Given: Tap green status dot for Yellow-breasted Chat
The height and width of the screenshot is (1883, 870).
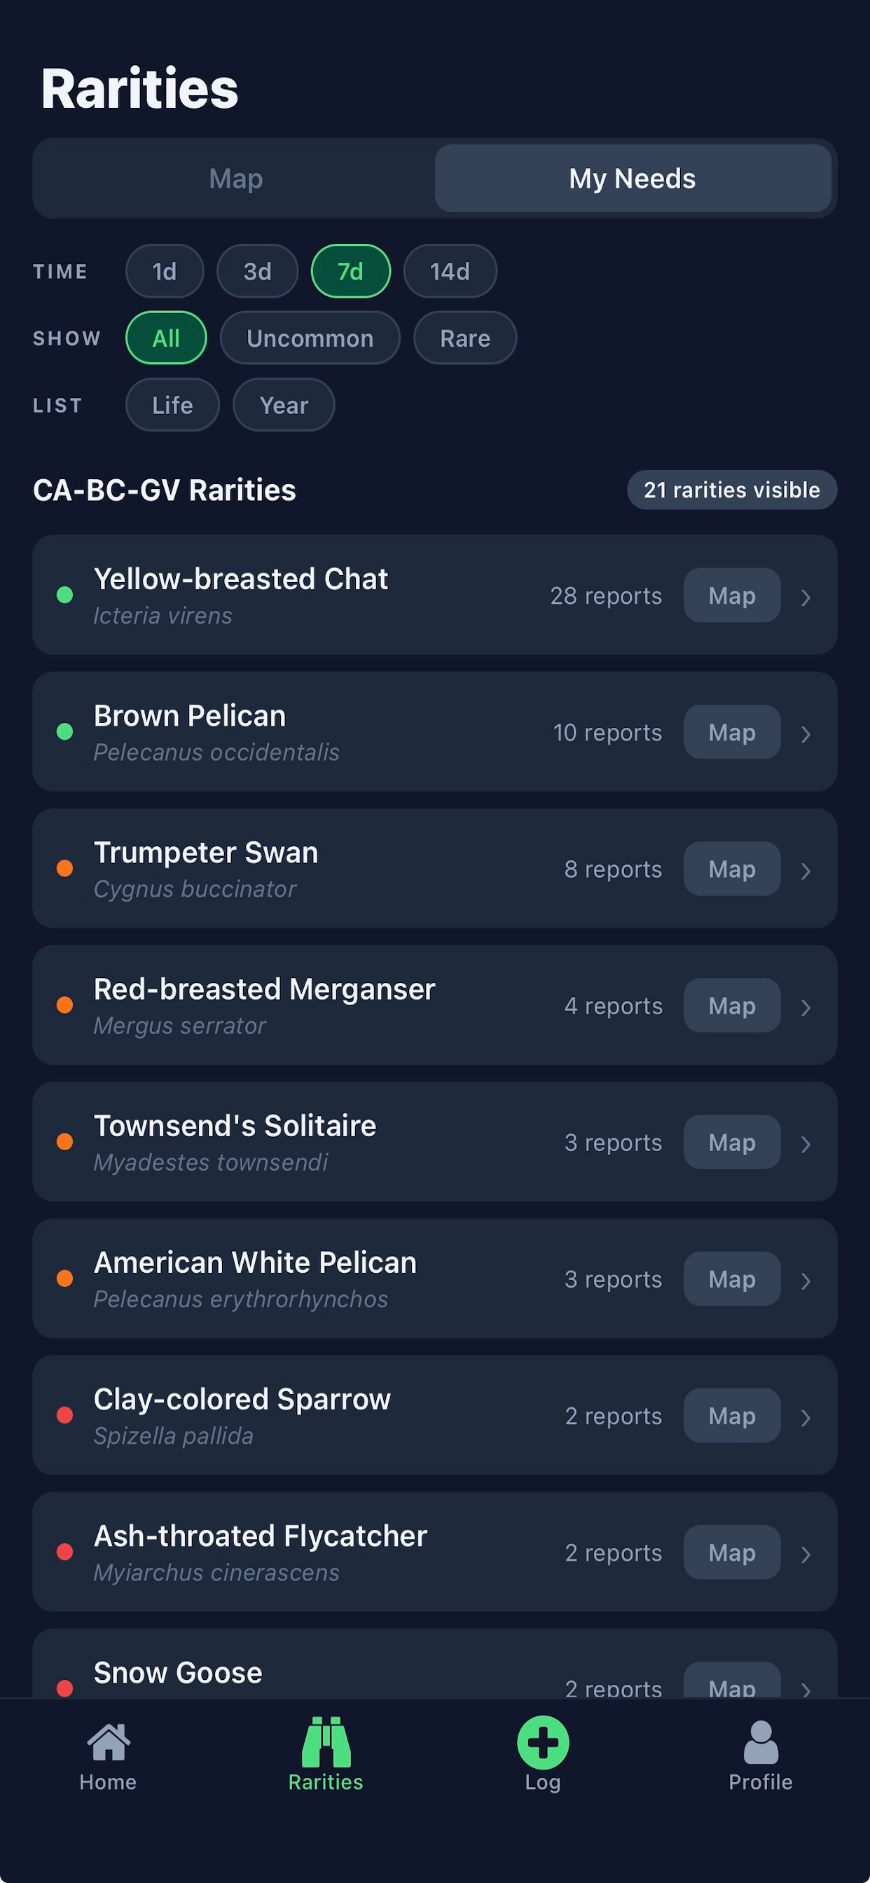Looking at the screenshot, I should pos(65,595).
